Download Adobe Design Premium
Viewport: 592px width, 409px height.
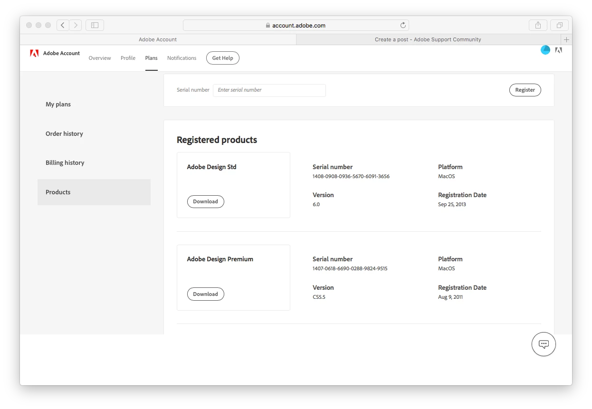(205, 294)
